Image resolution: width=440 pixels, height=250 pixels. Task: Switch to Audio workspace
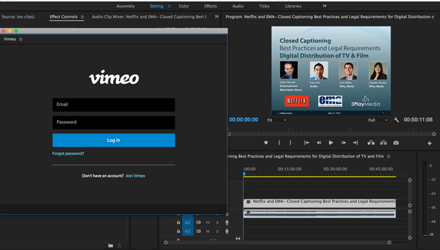point(238,6)
